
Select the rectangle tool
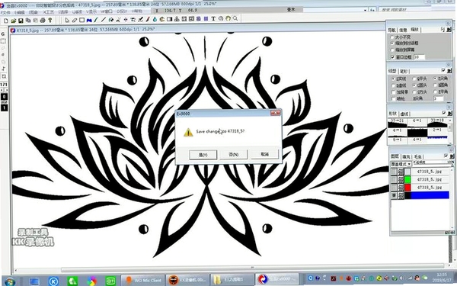[x=82, y=20]
